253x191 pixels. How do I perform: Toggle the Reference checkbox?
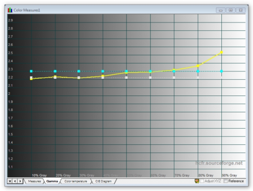point(226,181)
